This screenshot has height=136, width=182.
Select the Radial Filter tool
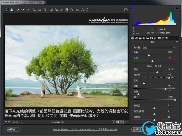tap(72, 10)
